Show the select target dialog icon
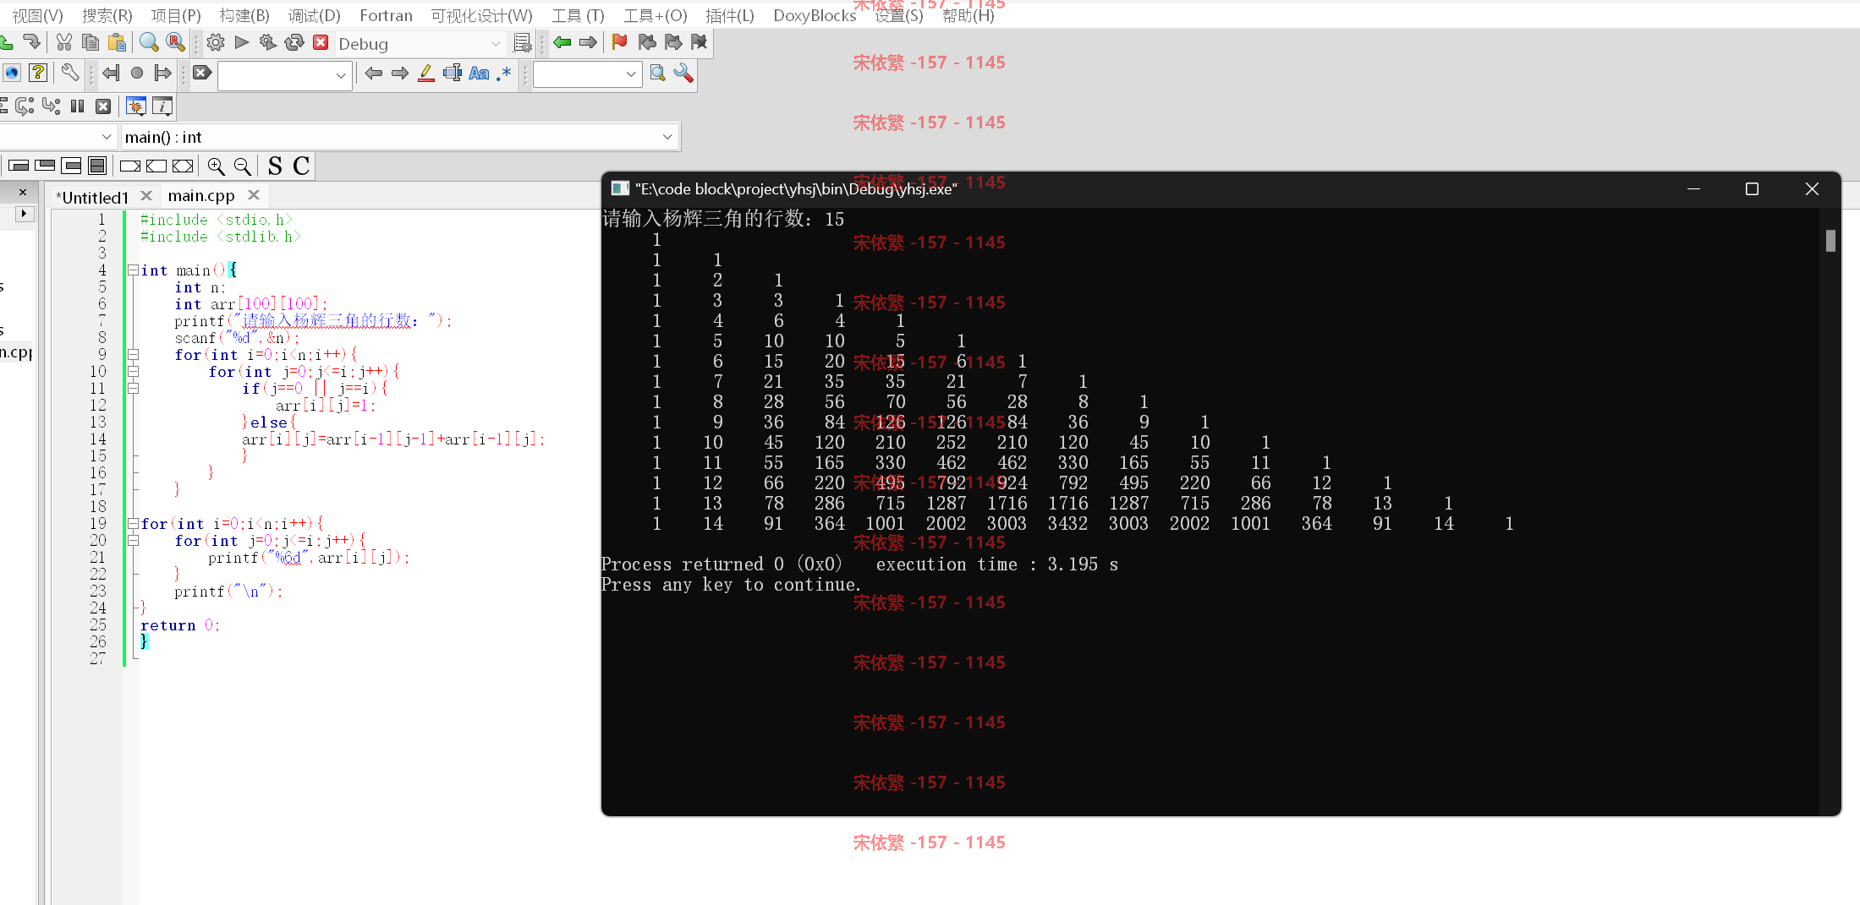Screen dimensions: 1860x905 click(x=523, y=42)
